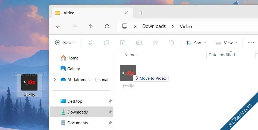Expand breadcrumb chevron before Video

(x=173, y=26)
